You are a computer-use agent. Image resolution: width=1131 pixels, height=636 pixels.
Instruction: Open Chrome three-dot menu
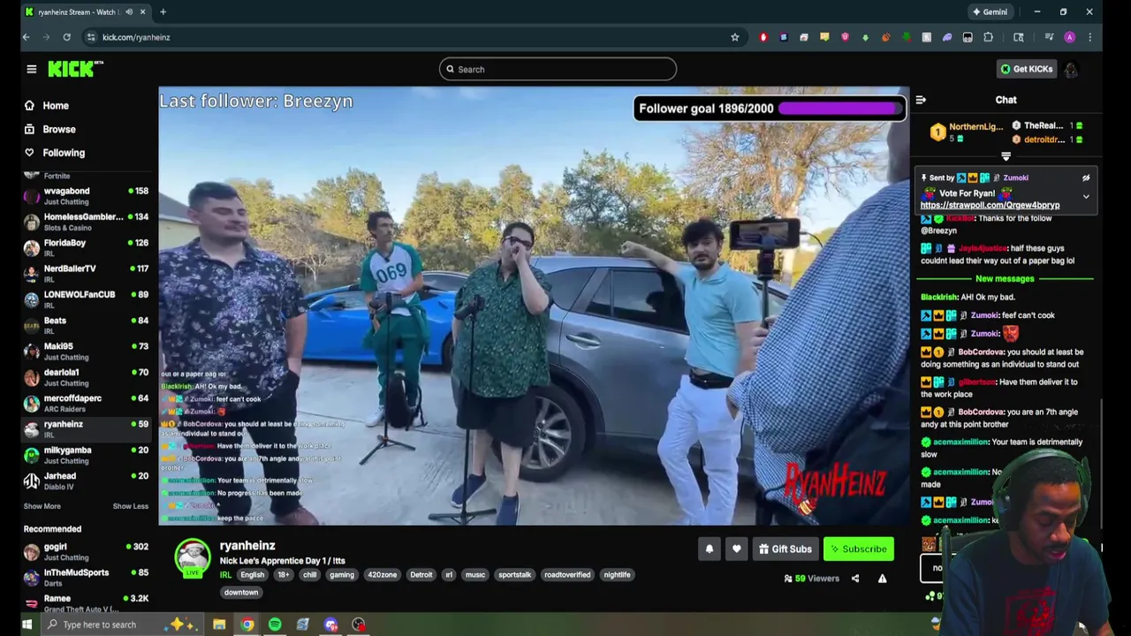pos(1089,37)
